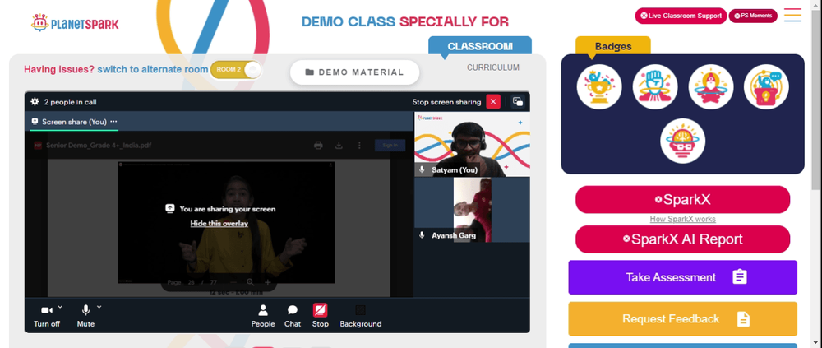The image size is (822, 348).
Task: Click red X to stop screen sharing
Action: click(493, 102)
